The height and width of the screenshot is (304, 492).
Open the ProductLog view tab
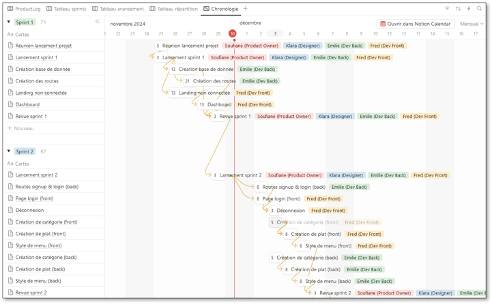pos(24,9)
